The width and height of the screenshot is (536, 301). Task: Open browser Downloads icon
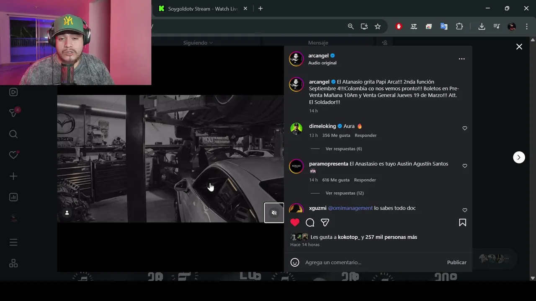[482, 26]
